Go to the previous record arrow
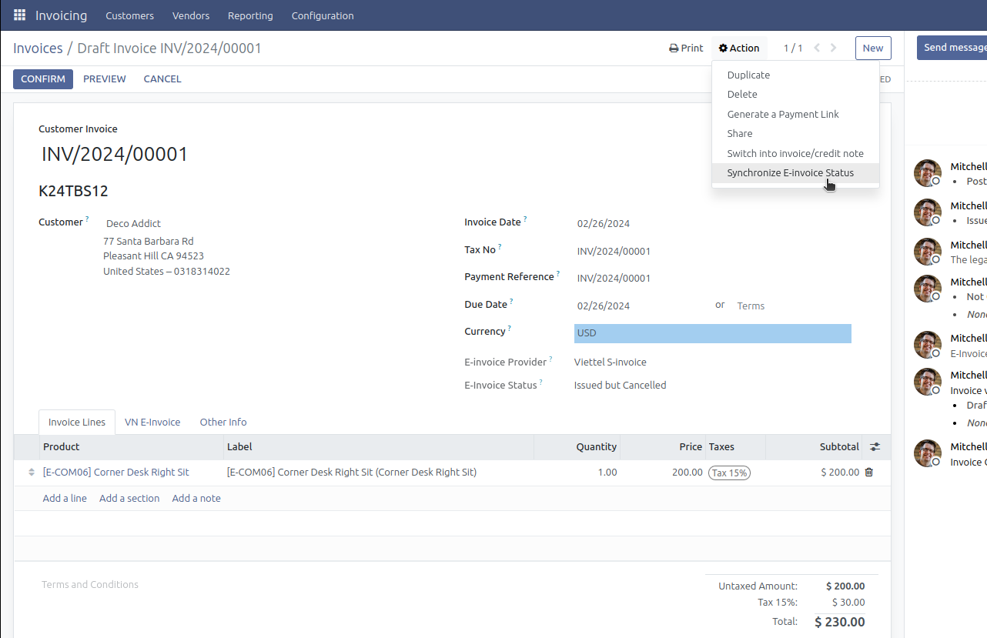This screenshot has height=638, width=987. click(817, 48)
